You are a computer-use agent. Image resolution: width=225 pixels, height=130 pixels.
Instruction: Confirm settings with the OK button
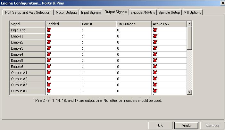click(x=160, y=126)
